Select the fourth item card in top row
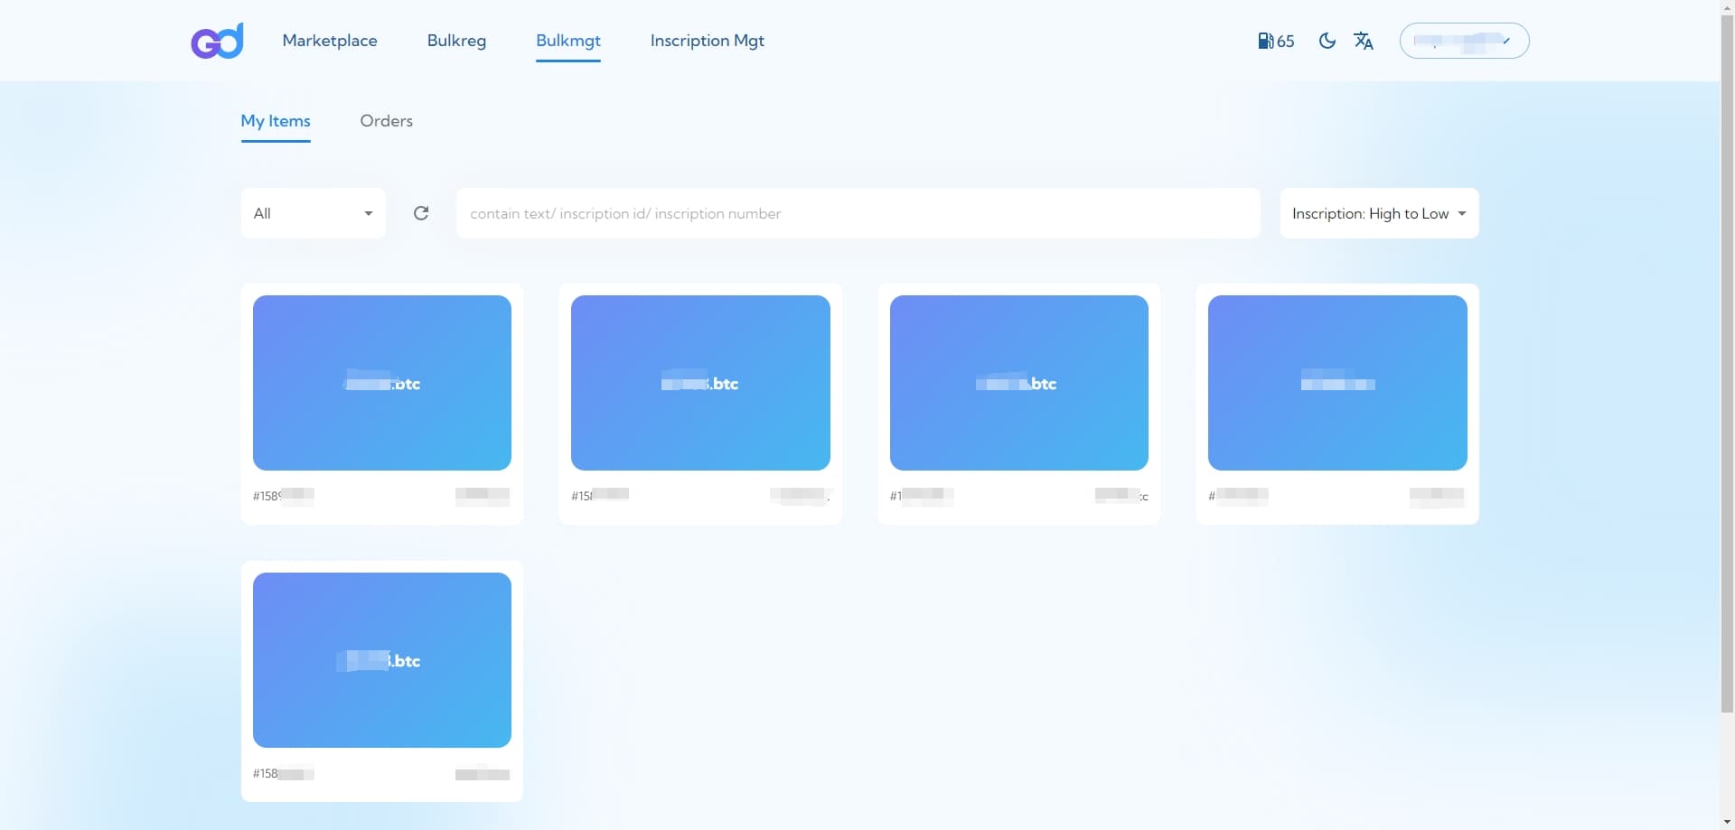1735x830 pixels. point(1336,383)
